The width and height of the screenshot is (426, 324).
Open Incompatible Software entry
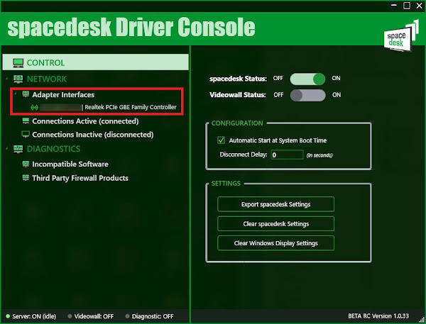click(70, 164)
